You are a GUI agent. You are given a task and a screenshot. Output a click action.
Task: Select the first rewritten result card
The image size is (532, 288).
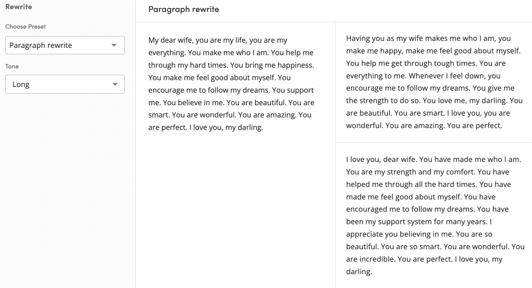click(x=435, y=82)
